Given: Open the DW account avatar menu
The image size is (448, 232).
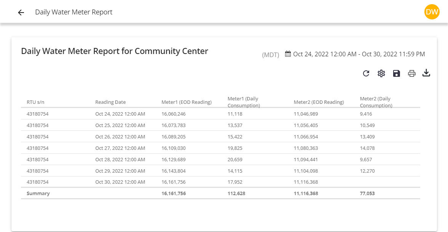Looking at the screenshot, I should [432, 12].
